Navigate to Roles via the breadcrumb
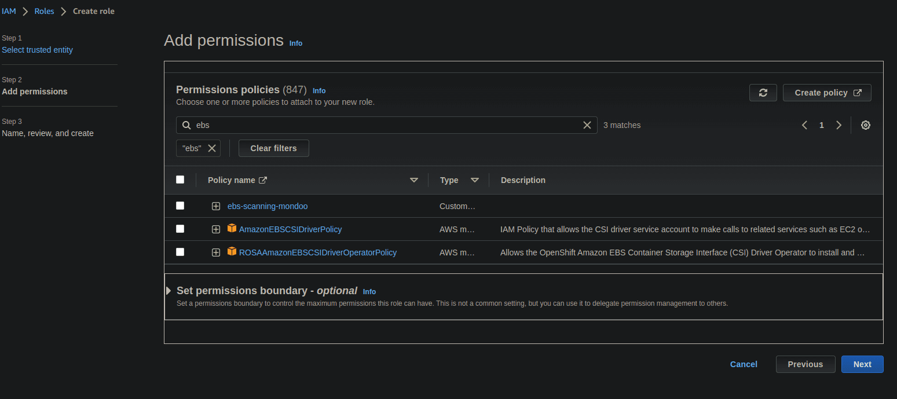This screenshot has height=399, width=897. tap(44, 10)
